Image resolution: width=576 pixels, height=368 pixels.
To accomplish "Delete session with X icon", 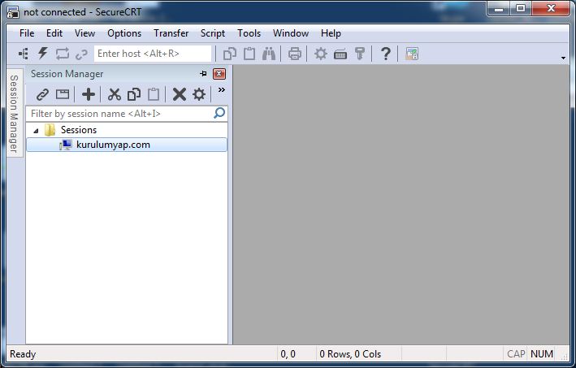I will tap(180, 94).
